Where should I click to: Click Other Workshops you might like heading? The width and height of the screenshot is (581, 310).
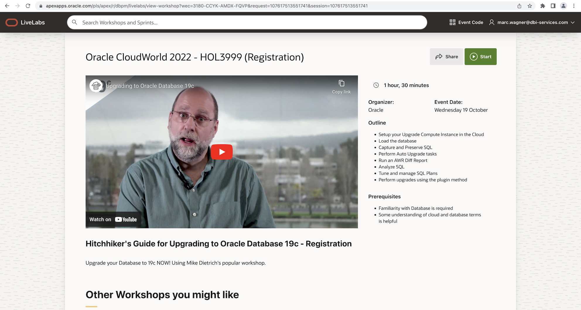click(162, 295)
